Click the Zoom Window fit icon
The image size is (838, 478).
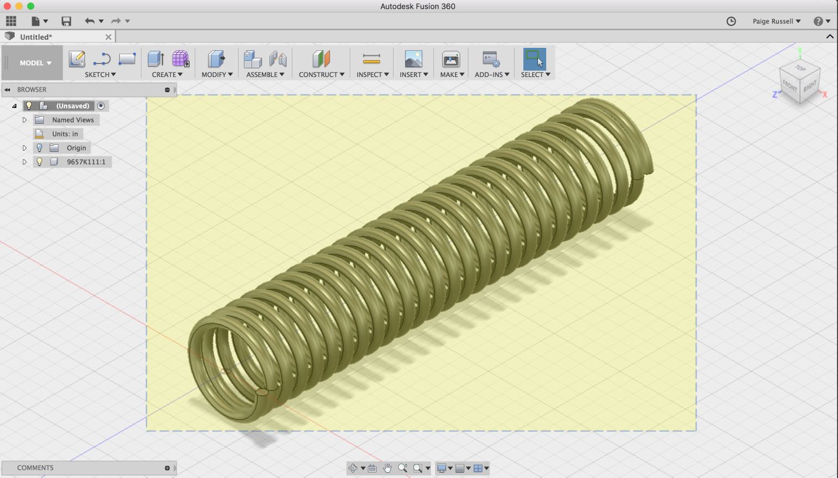click(418, 468)
